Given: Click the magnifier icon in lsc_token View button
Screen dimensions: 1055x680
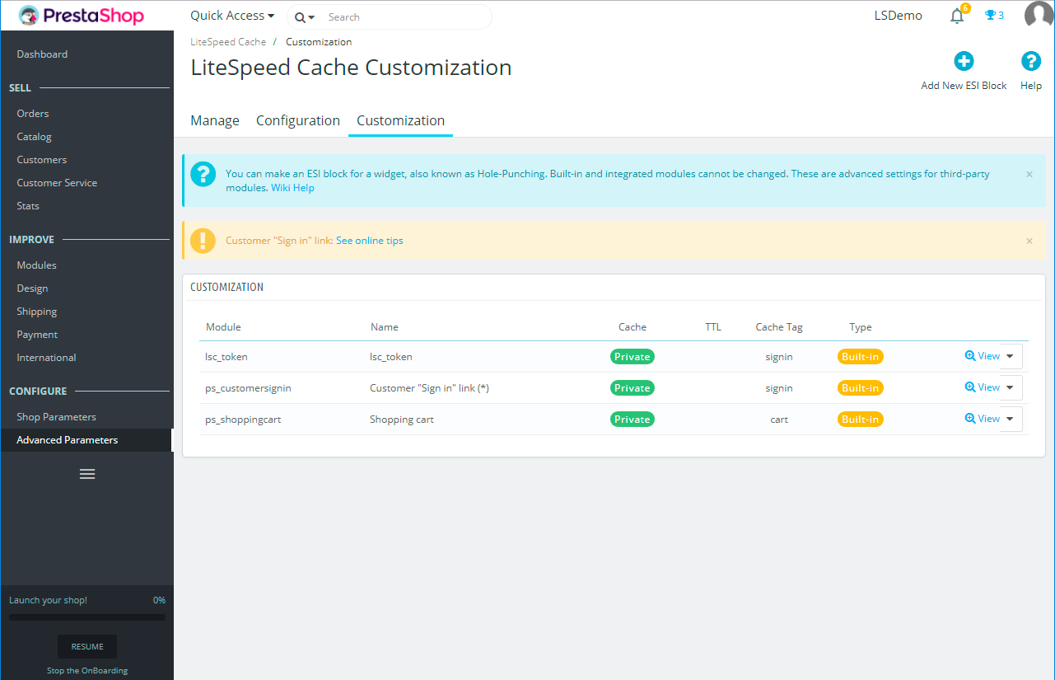Looking at the screenshot, I should point(969,356).
